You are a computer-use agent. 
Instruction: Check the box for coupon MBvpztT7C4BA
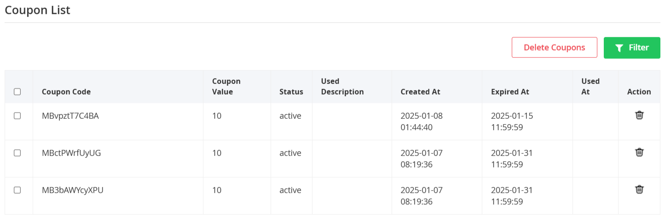tap(17, 116)
